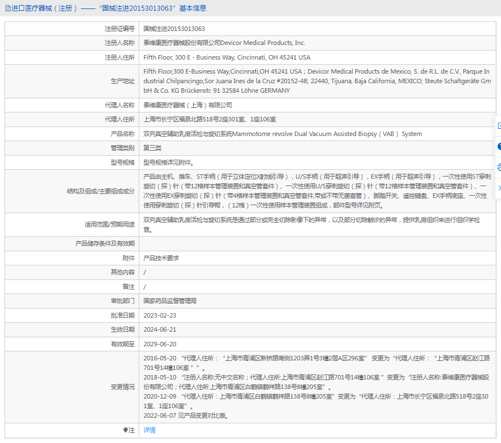Click the approval department 国家药品监督管理局 value
The image size is (501, 443).
coord(170,301)
